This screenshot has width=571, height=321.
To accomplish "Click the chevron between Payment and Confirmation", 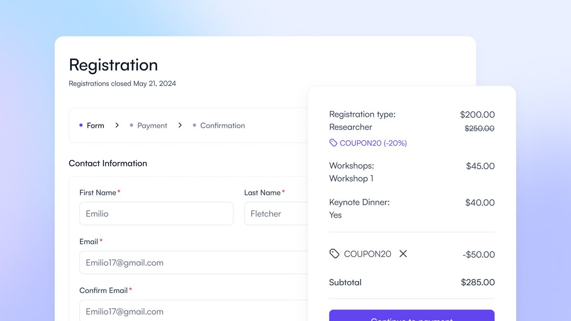I will [180, 125].
